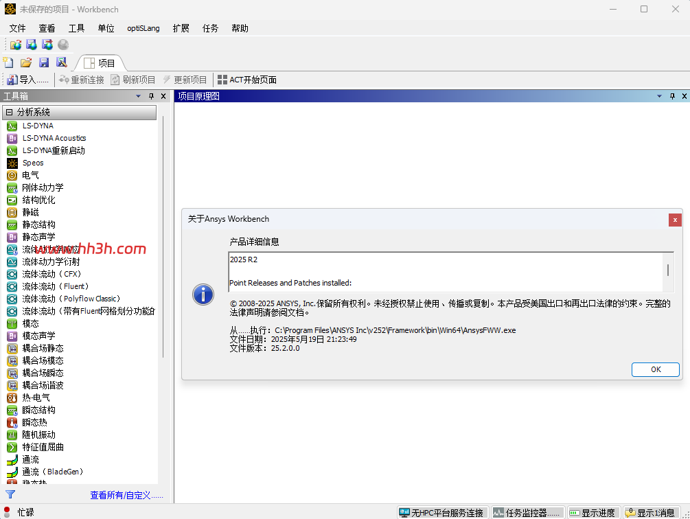Image resolution: width=690 pixels, height=519 pixels.
Task: Select the 瞬态热 transient thermal icon
Action: coord(12,422)
